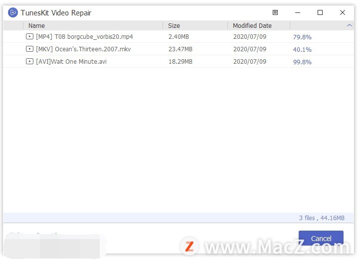This screenshot has height=260, width=359.
Task: Minimize the TunesKit window
Action: [297, 12]
